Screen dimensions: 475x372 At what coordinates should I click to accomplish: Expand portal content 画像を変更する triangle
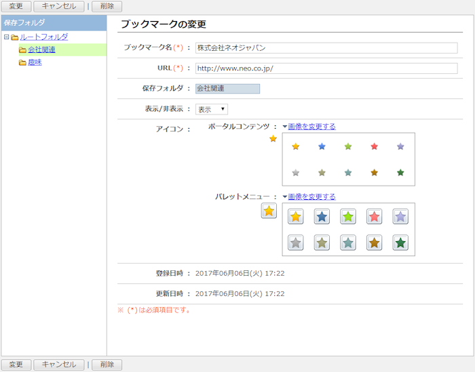(285, 127)
